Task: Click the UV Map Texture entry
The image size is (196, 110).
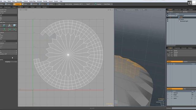Action: (185, 52)
